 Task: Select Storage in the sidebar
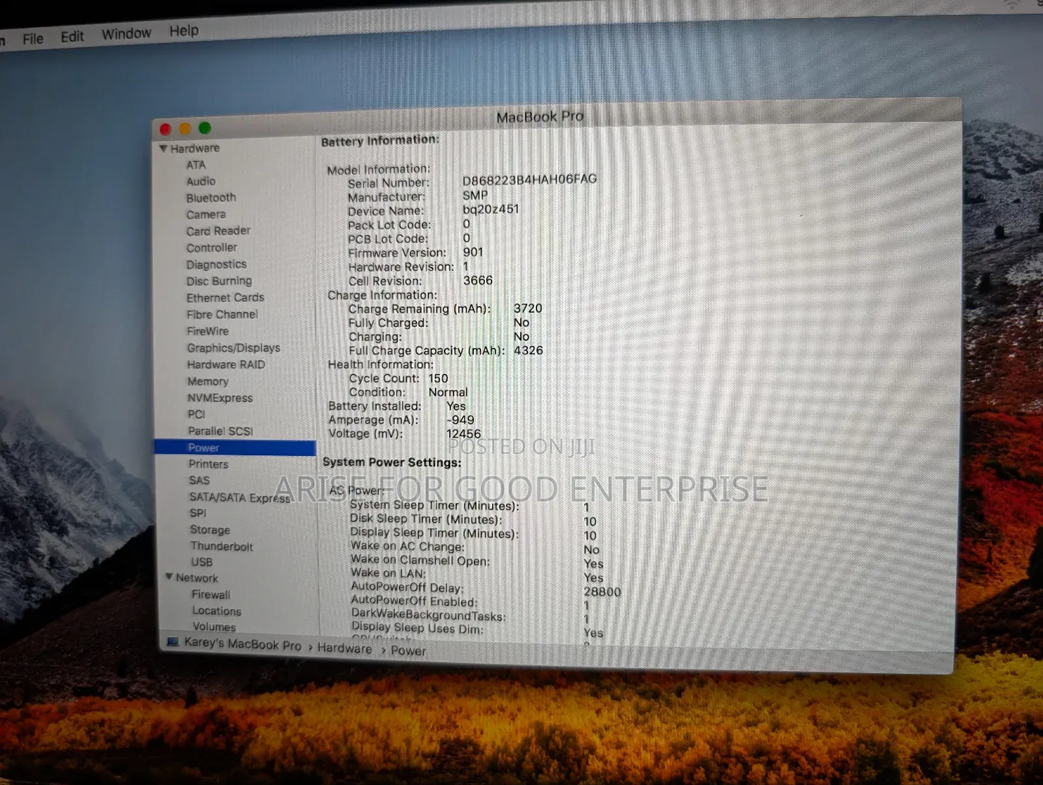pyautogui.click(x=210, y=530)
